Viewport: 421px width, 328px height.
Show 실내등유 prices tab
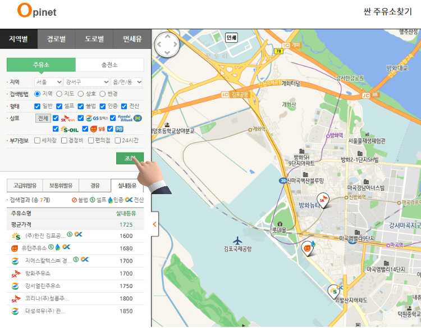127,186
